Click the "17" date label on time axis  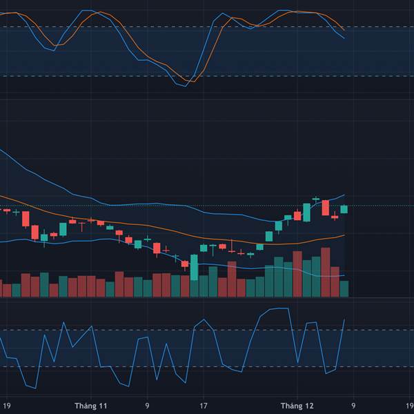(204, 406)
